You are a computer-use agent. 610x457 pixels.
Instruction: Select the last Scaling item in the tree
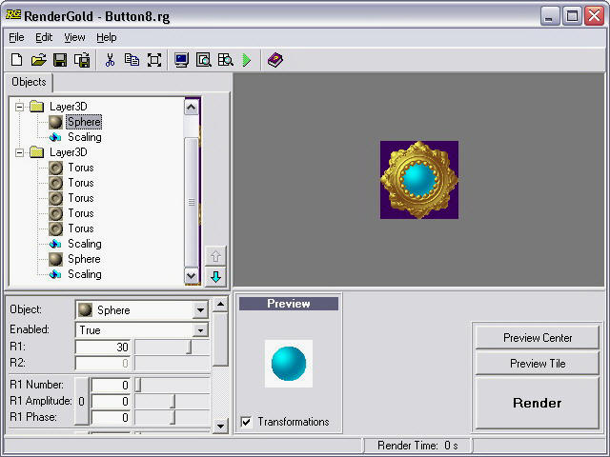pyautogui.click(x=85, y=274)
